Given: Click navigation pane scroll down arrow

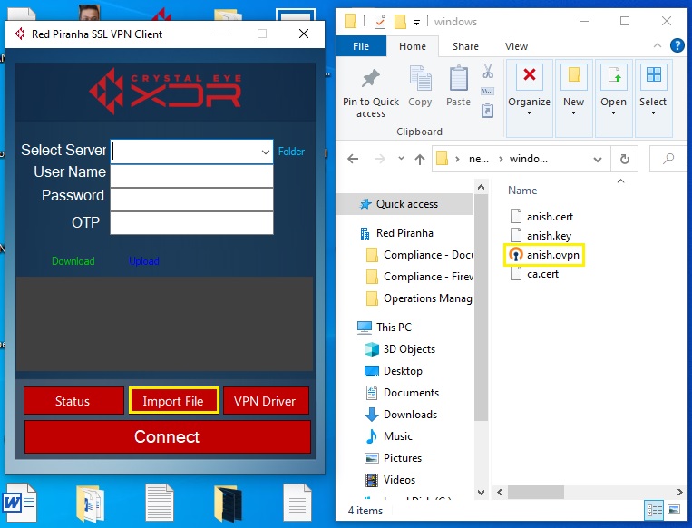Looking at the screenshot, I should [x=481, y=493].
